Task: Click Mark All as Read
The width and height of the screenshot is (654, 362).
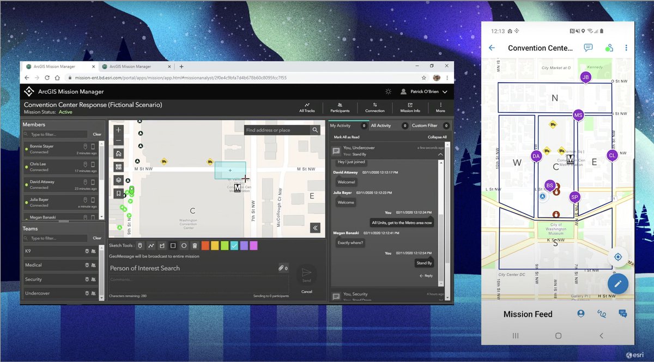Action: 346,137
